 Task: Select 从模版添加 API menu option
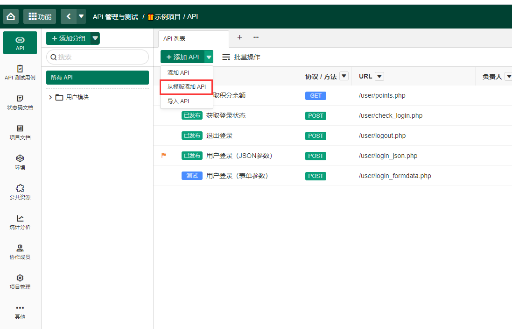tap(186, 87)
